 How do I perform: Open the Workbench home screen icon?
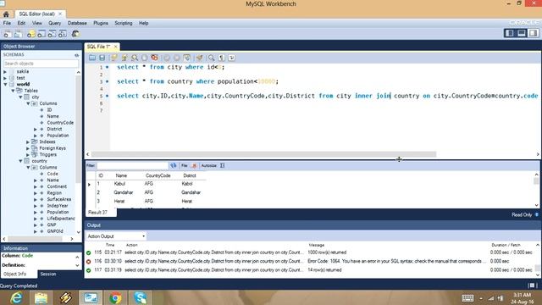click(x=6, y=14)
